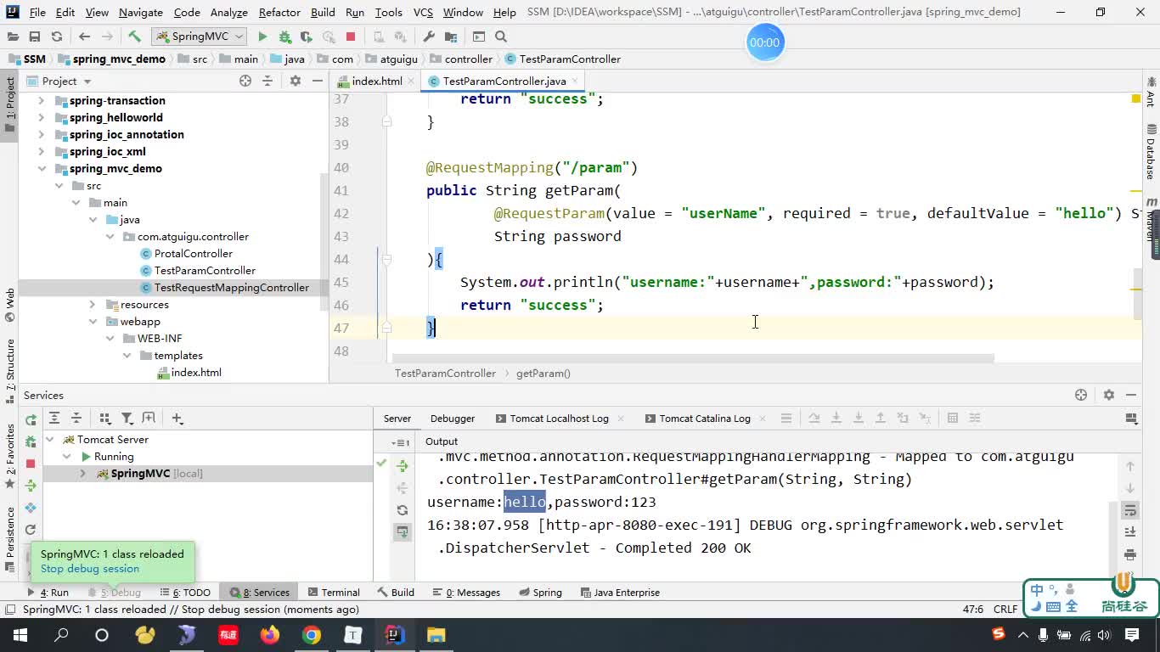Screen dimensions: 1160x652
Task: Collapse spring_mvc_demo module in tree
Action: tap(42, 168)
